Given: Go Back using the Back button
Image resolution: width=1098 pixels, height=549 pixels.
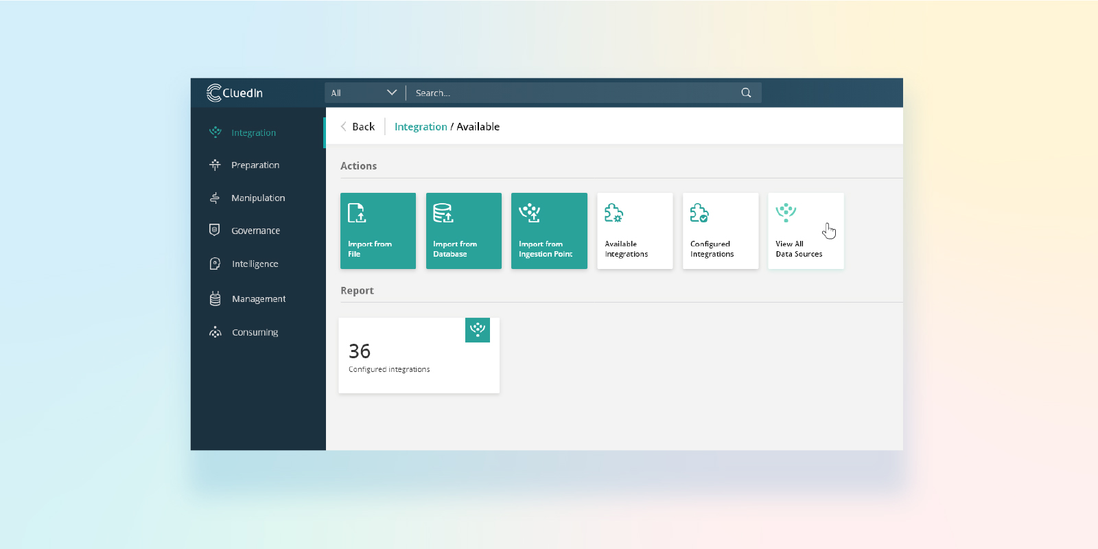Looking at the screenshot, I should (x=358, y=126).
